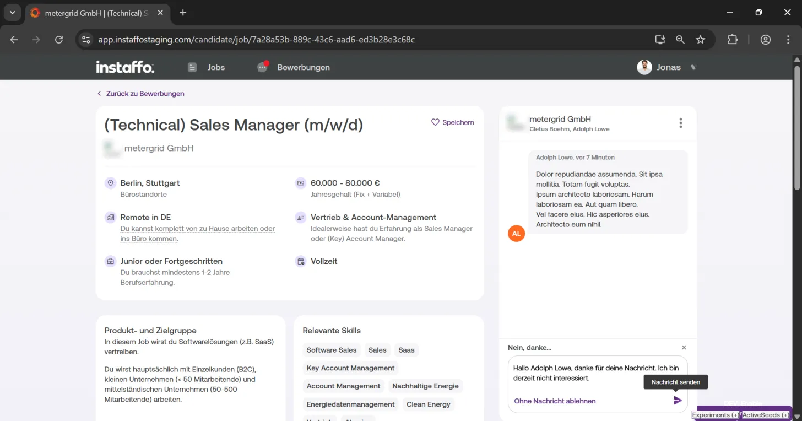
Task: Select the 'Sales' skill chip
Action: (x=377, y=350)
